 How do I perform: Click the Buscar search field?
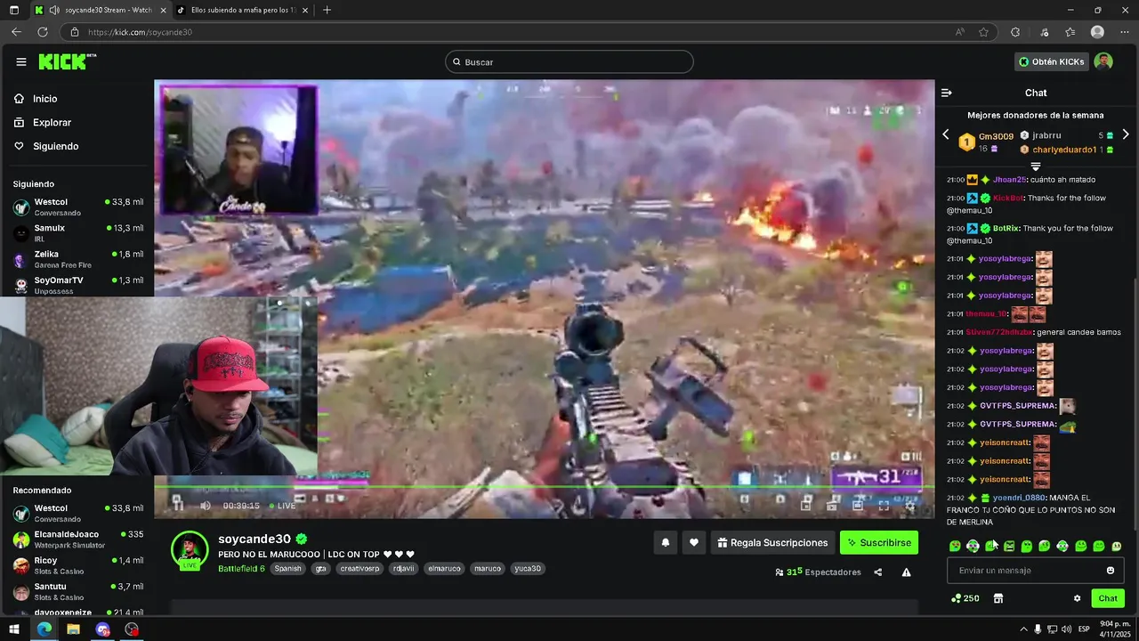coord(569,61)
